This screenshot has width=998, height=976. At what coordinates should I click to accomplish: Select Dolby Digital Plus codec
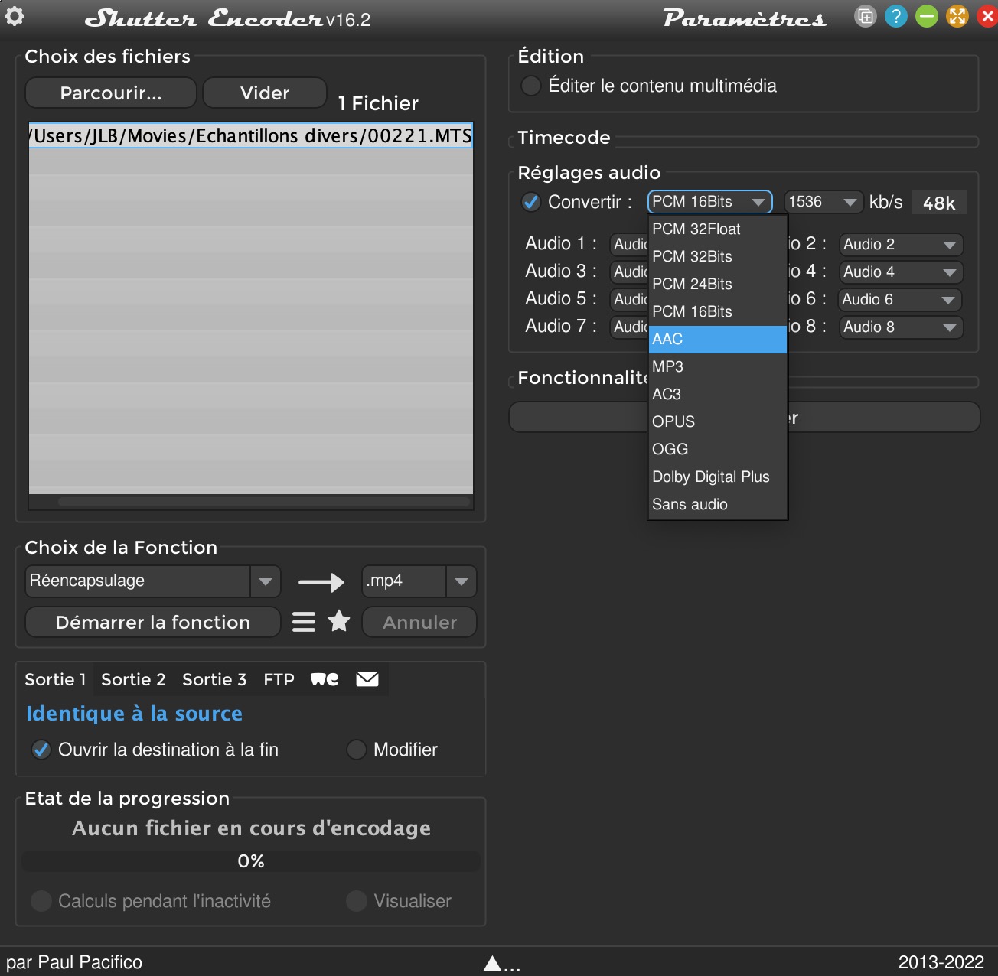coord(718,477)
